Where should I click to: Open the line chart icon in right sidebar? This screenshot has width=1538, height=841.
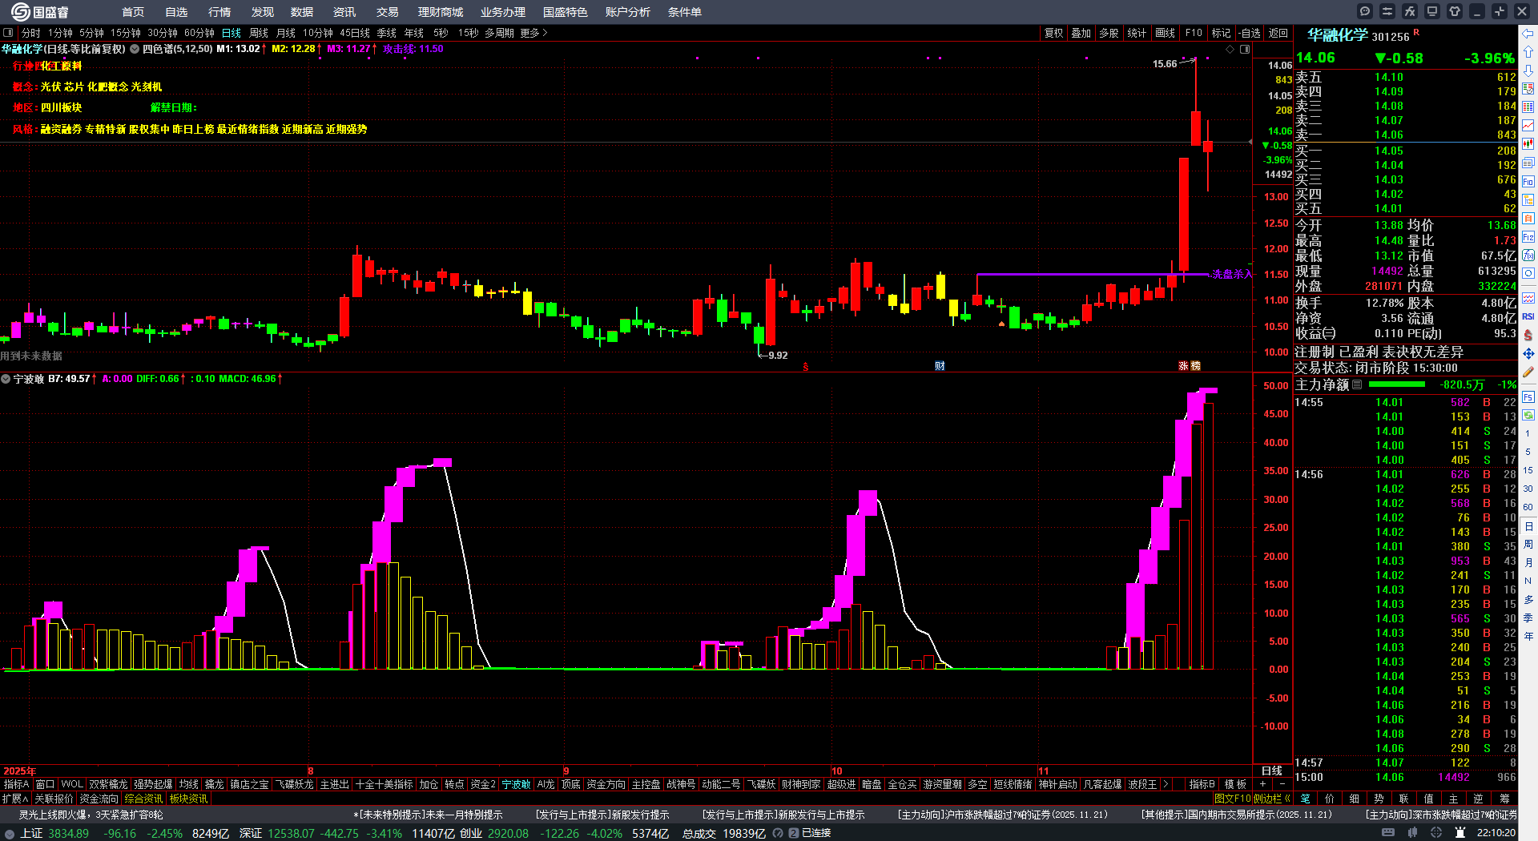point(1528,126)
